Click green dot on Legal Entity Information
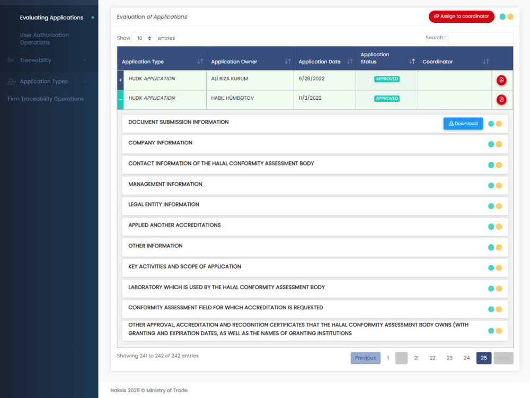This screenshot has width=530, height=398. point(491,206)
